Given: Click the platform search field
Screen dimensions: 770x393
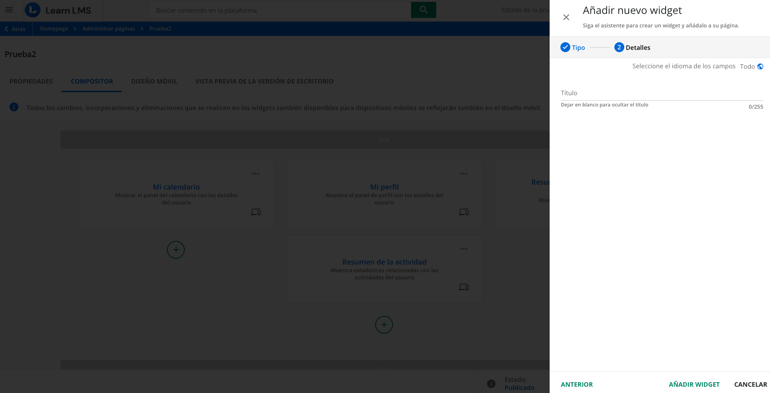Looking at the screenshot, I should point(280,10).
